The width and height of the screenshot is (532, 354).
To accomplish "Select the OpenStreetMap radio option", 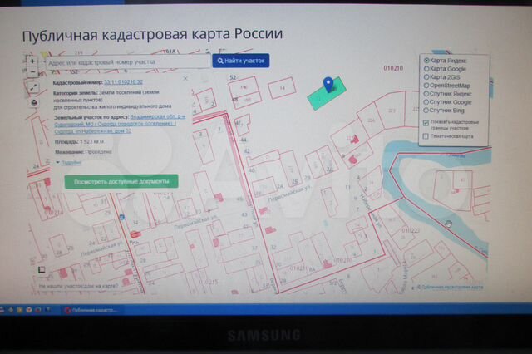I will (426, 86).
